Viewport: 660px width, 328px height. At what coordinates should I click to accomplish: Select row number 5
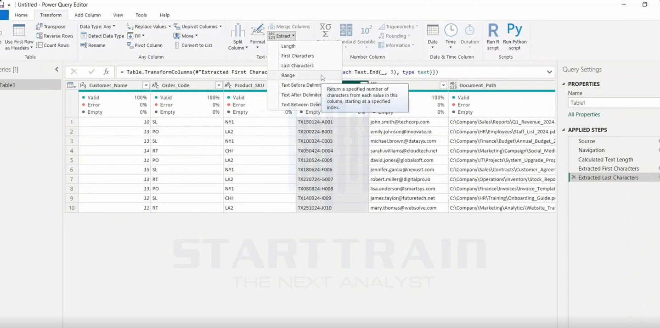(71, 160)
